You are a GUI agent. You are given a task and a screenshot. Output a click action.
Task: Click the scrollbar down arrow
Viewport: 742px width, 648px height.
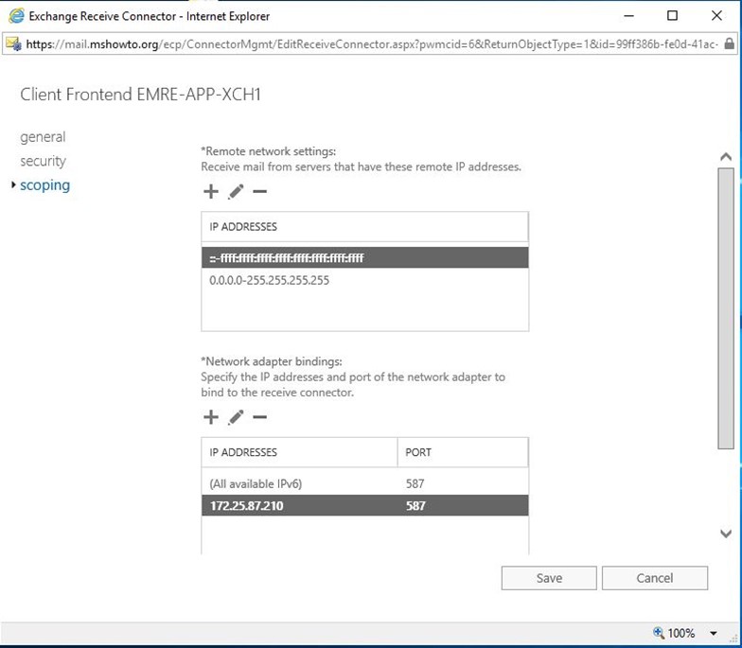(726, 534)
